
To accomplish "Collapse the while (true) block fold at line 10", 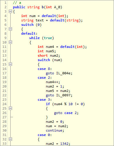I will coord(10,42).
